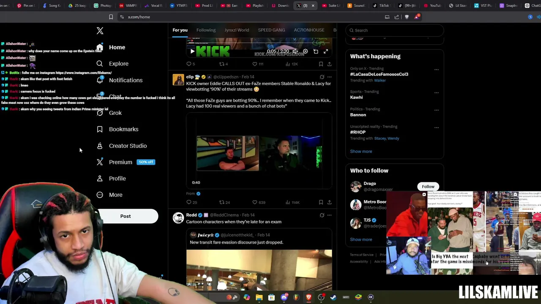Share clip's viewbotting post
The height and width of the screenshot is (304, 541).
(329, 202)
